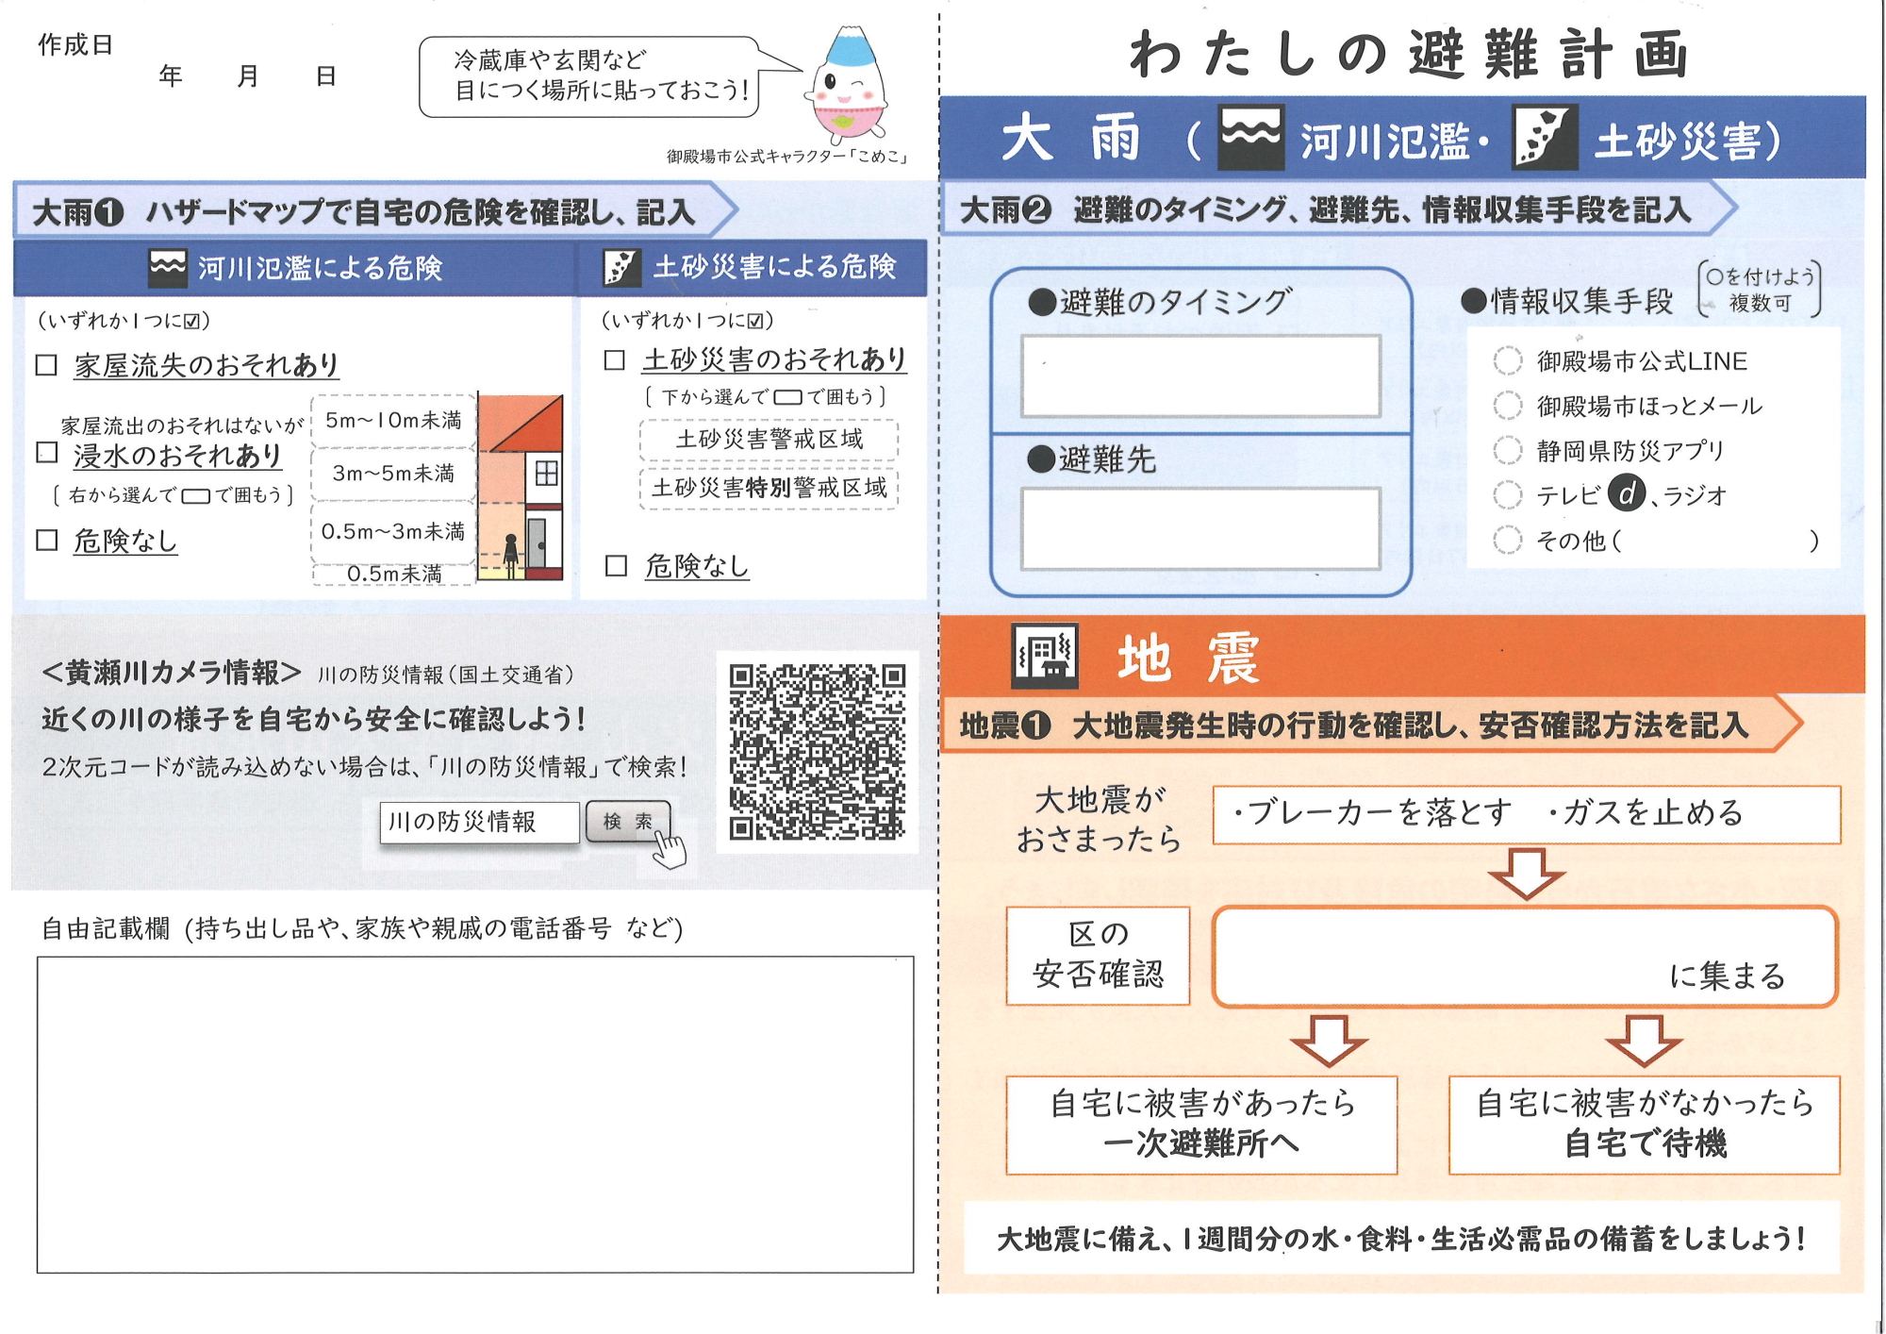The width and height of the screenshot is (1886, 1334).
Task: Check the 浸水のおそれあり checkbox
Action: click(x=46, y=452)
